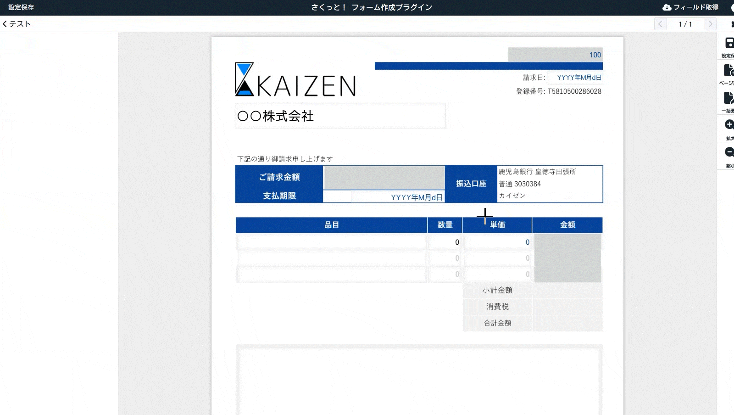Image resolution: width=734 pixels, height=415 pixels.
Task: Select second row 品目 item field
Action: [x=332, y=258]
